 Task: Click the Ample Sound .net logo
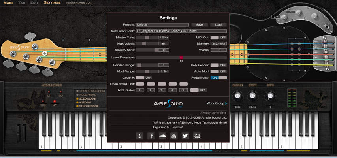168,104
